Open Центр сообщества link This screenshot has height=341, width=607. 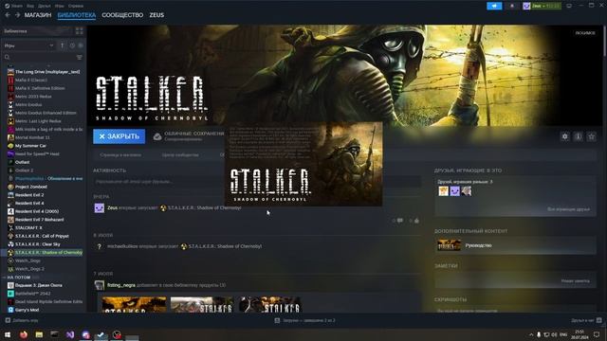pyautogui.click(x=180, y=155)
